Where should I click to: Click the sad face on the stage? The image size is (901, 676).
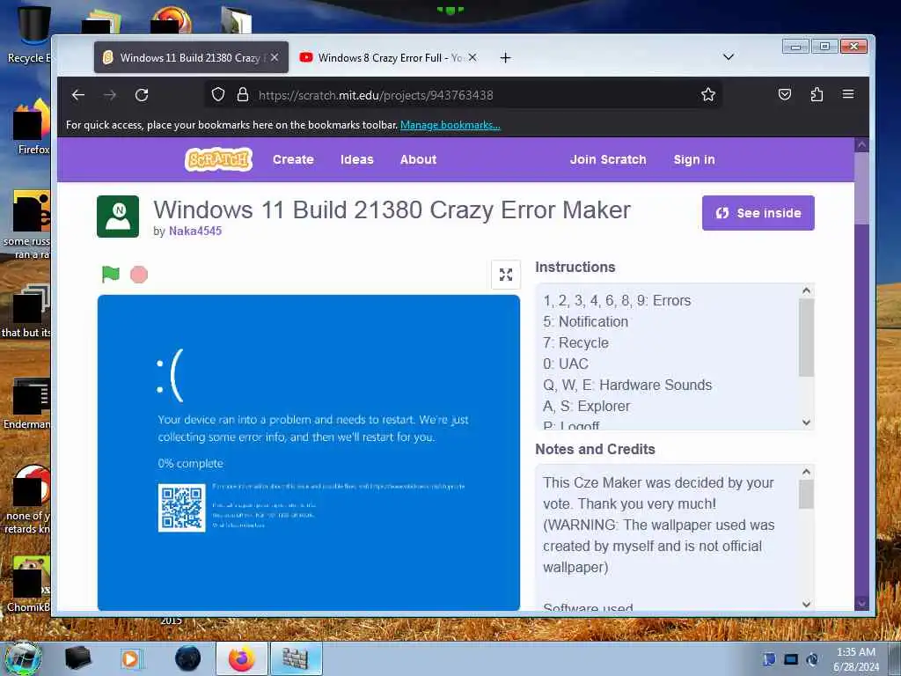pyautogui.click(x=170, y=375)
